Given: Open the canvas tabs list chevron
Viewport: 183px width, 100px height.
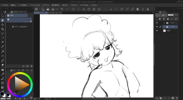Looking at the screenshot, I should 153,13.
